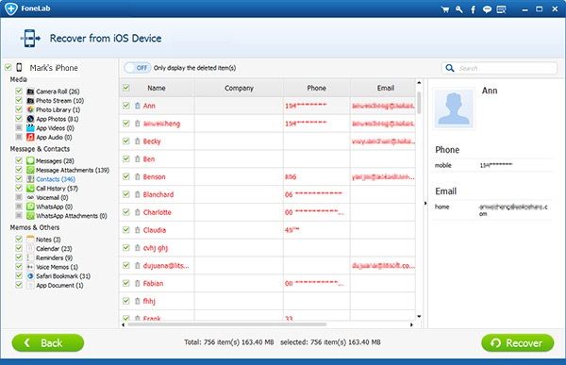
Task: Select the Voice Memos icon
Action: point(30,267)
